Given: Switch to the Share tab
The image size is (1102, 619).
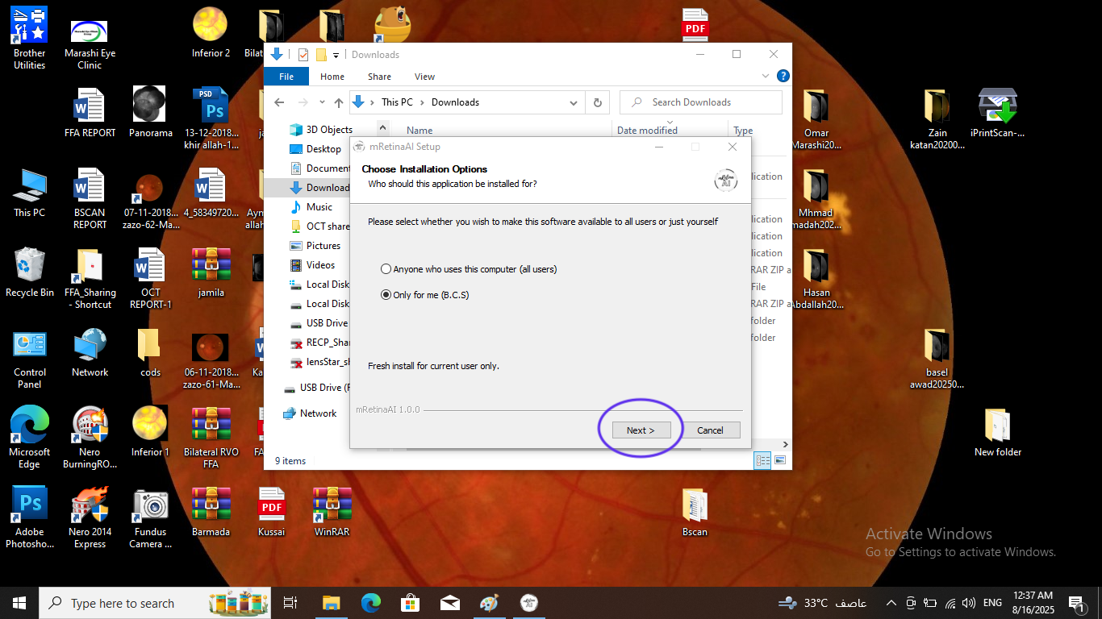Looking at the screenshot, I should pos(378,77).
